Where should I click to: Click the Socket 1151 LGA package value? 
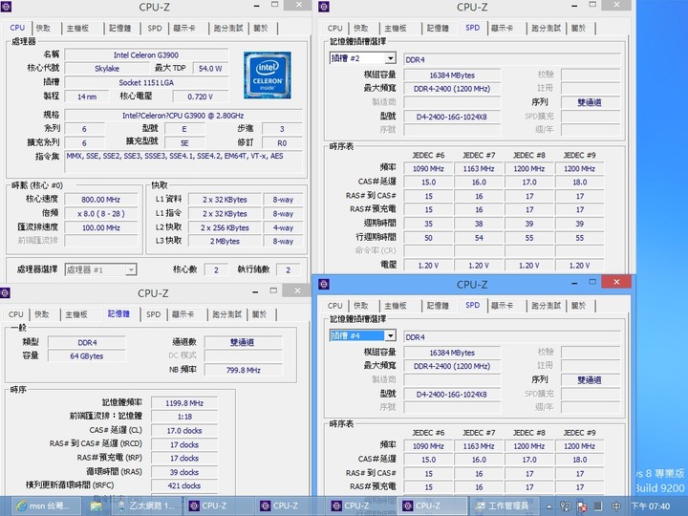click(146, 82)
